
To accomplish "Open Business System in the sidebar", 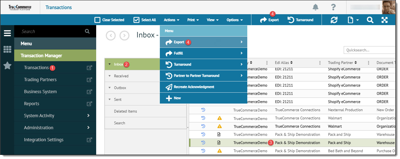I will pyautogui.click(x=40, y=92).
